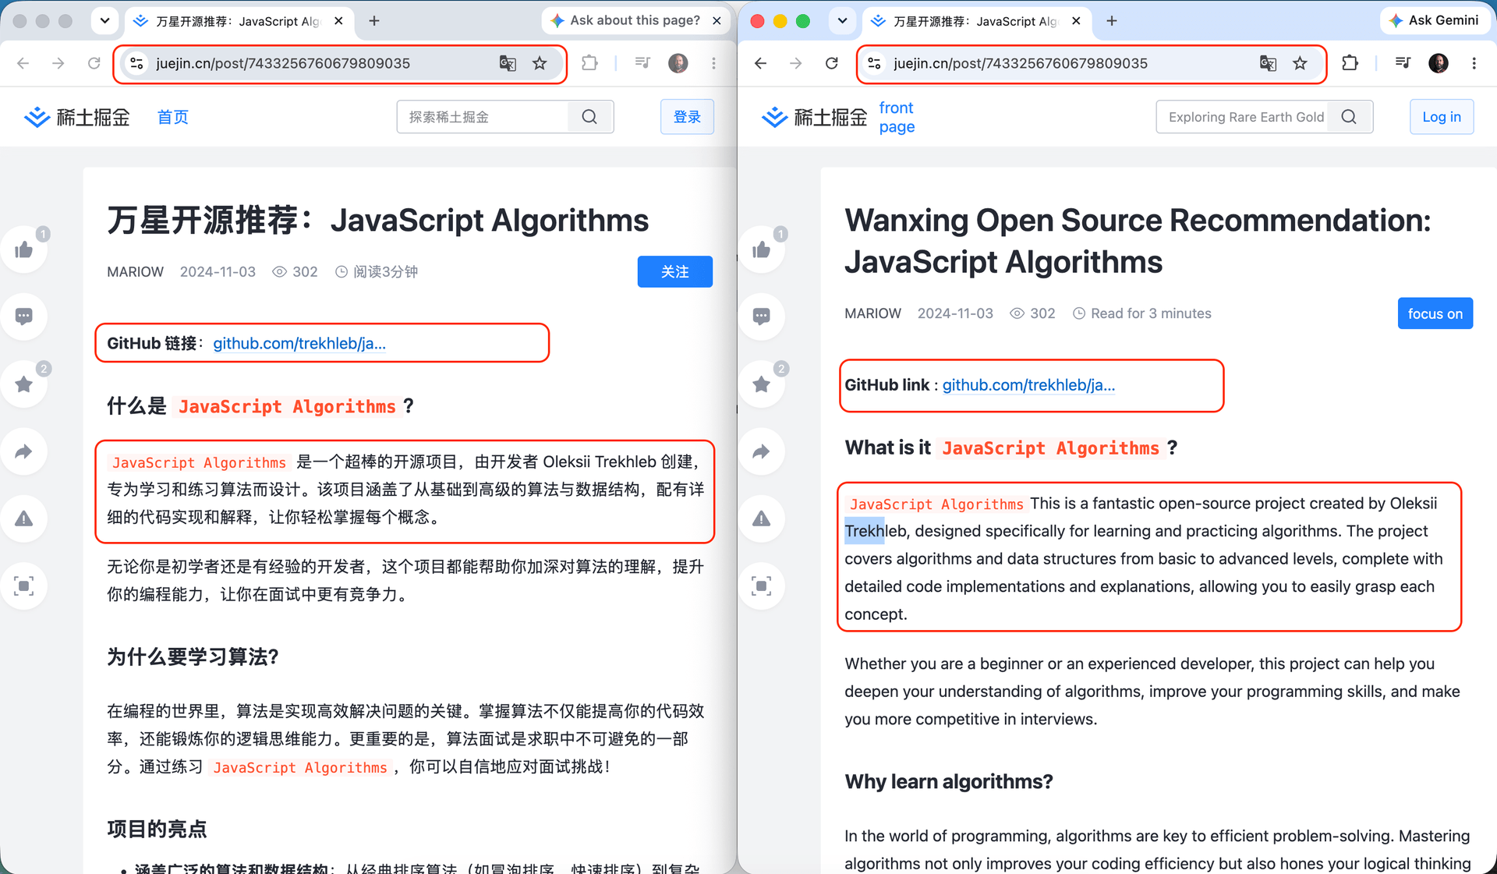Go forward in the left browser window
1497x874 pixels.
58,63
